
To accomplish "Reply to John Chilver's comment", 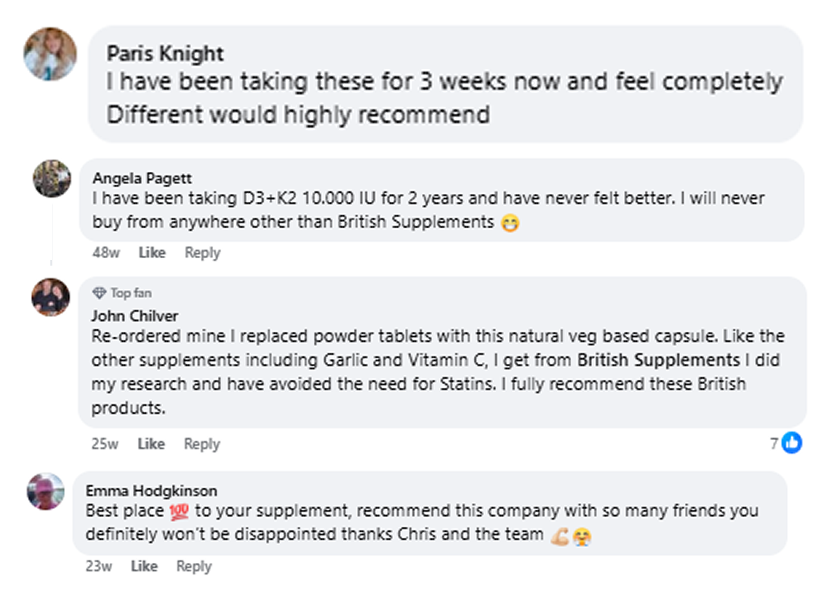I will click(x=202, y=444).
